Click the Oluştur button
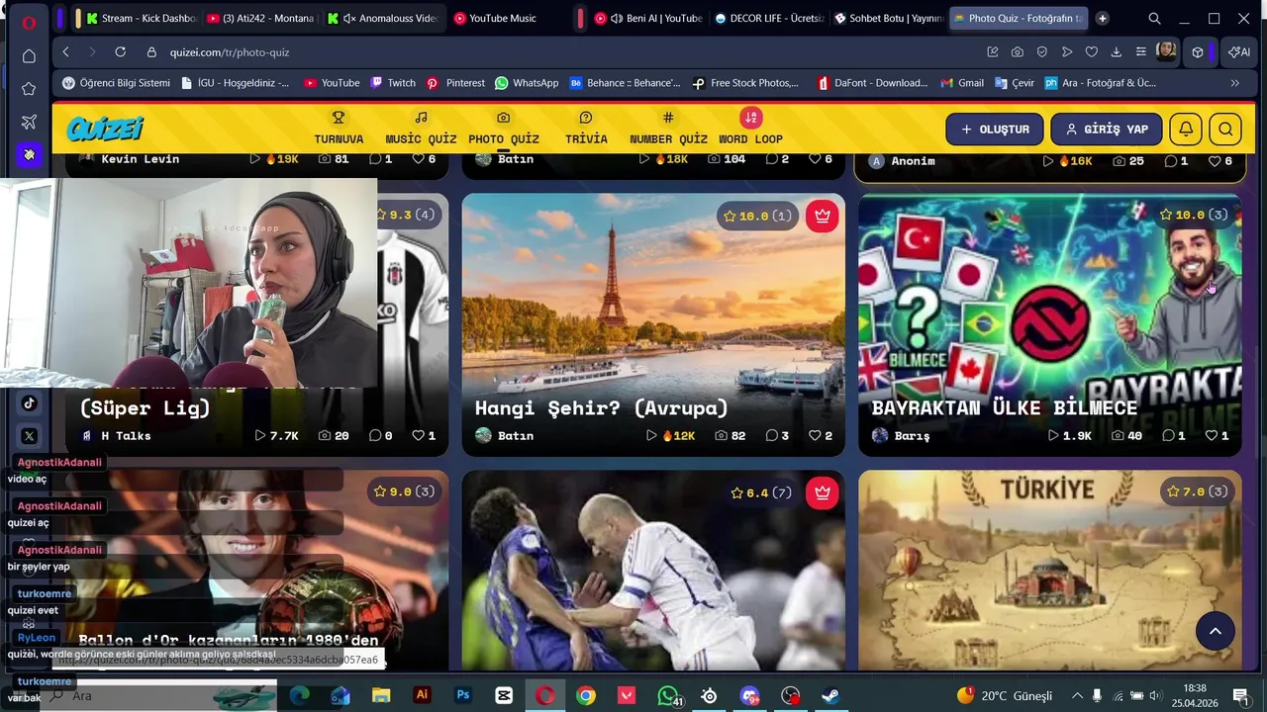 pyautogui.click(x=995, y=130)
